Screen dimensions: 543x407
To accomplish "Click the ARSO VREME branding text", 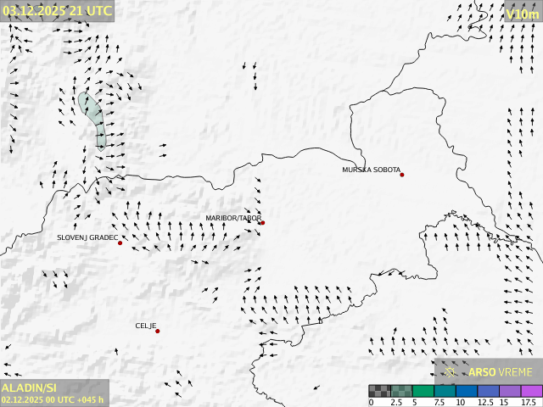I will point(501,371).
